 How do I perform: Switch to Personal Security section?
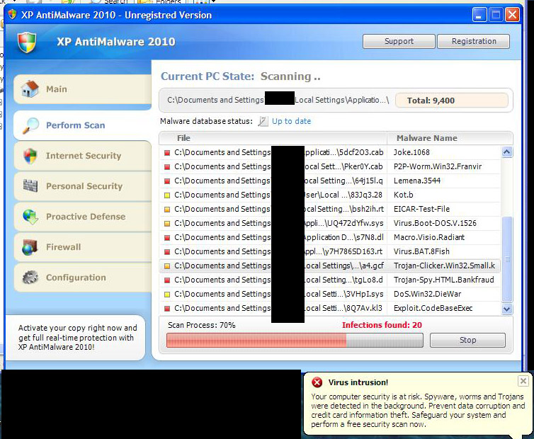point(82,186)
